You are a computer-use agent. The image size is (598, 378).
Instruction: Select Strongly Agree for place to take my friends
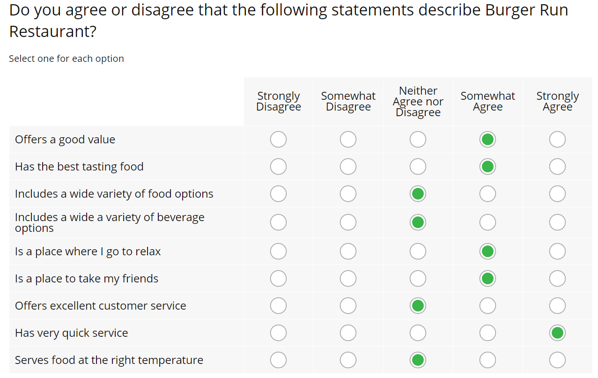click(x=557, y=279)
